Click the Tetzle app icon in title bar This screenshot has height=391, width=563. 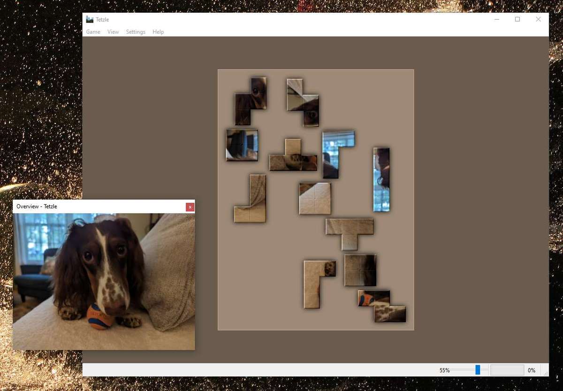click(x=90, y=19)
